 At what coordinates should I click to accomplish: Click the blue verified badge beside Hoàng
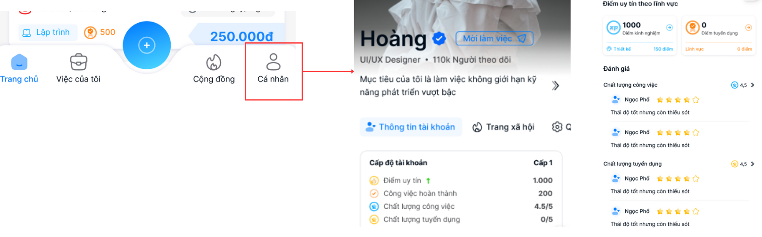coord(439,39)
